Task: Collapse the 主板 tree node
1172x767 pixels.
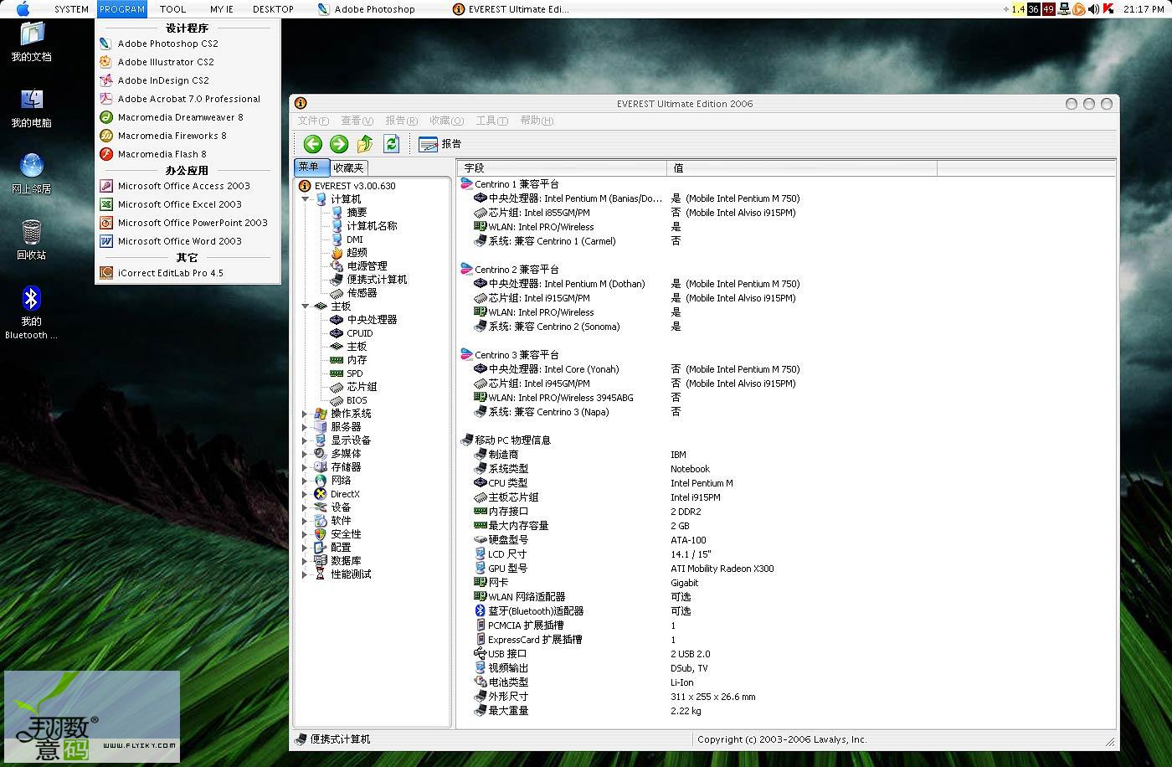Action: [305, 306]
